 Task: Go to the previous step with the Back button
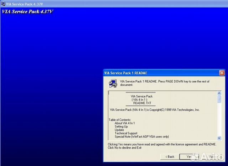(x=169, y=156)
